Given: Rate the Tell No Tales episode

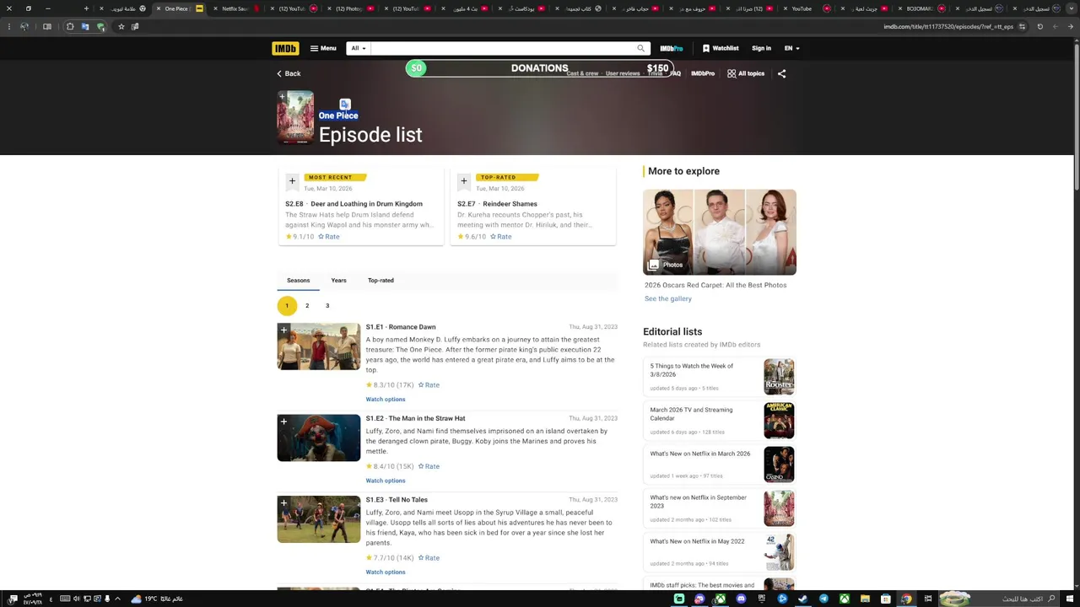Looking at the screenshot, I should 429,558.
